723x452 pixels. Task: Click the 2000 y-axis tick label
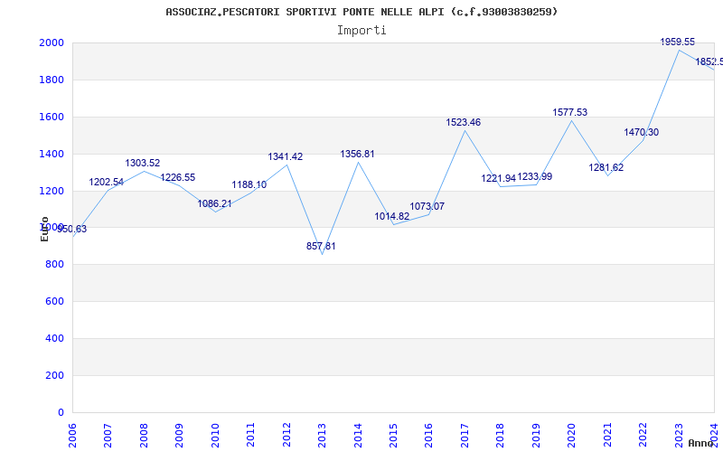coord(52,42)
